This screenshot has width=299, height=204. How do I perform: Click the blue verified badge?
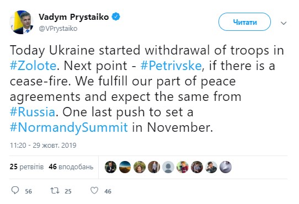pos(116,17)
